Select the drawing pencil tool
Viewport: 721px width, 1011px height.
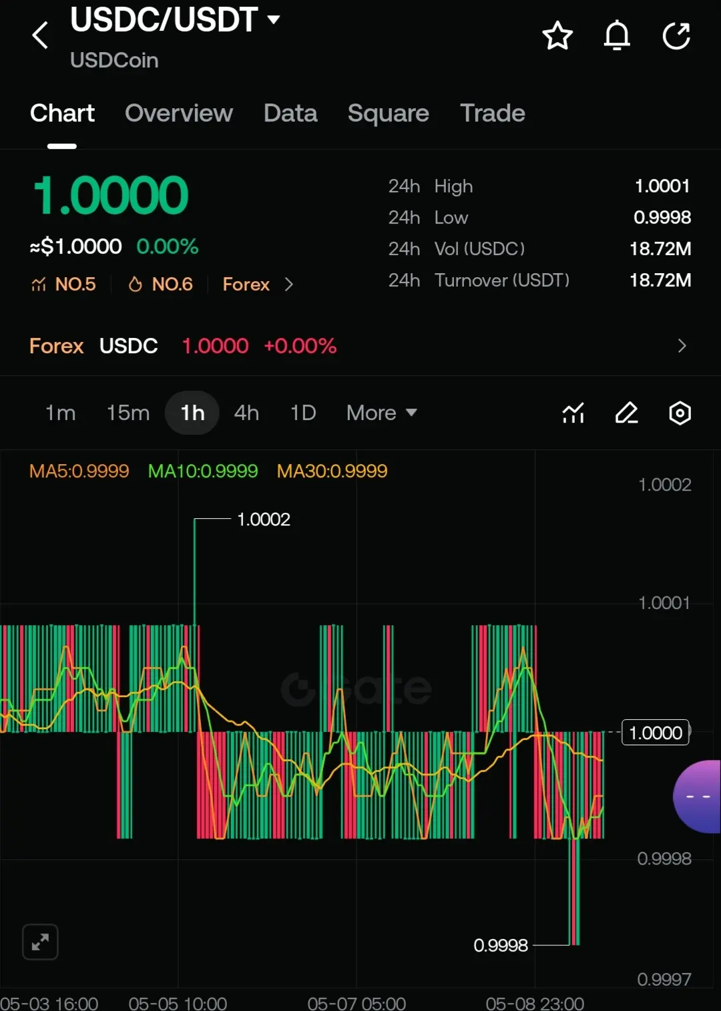pyautogui.click(x=626, y=413)
